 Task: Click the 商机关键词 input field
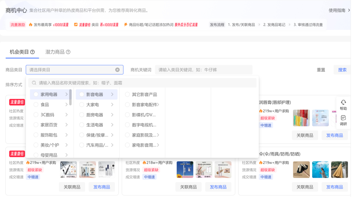coord(204,70)
